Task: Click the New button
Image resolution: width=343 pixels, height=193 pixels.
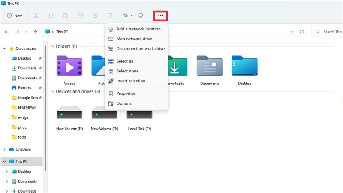Action: 15,15
